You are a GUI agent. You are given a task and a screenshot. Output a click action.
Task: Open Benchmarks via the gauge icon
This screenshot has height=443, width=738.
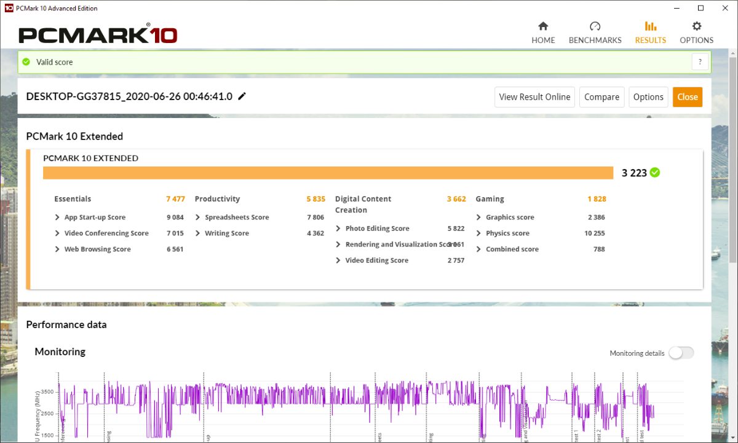coord(595,26)
